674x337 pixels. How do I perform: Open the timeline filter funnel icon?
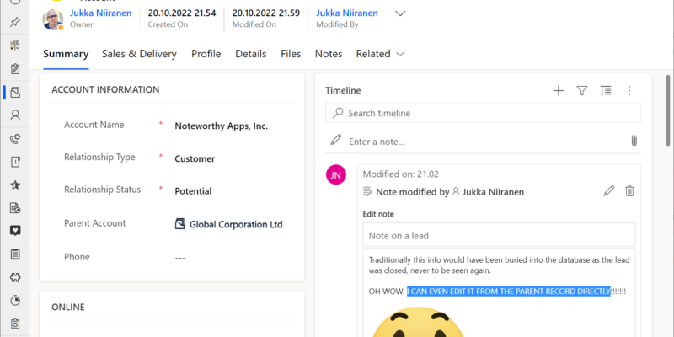[x=581, y=91]
